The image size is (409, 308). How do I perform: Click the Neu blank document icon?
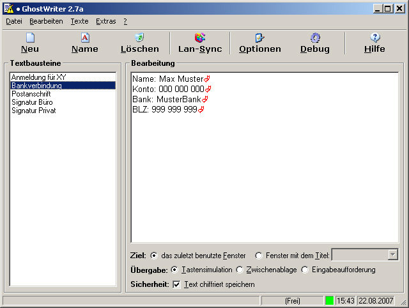[x=30, y=38]
